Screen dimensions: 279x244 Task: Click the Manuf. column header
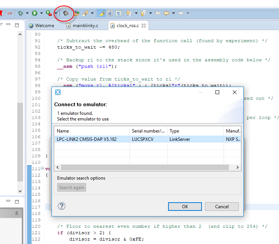[232, 131]
